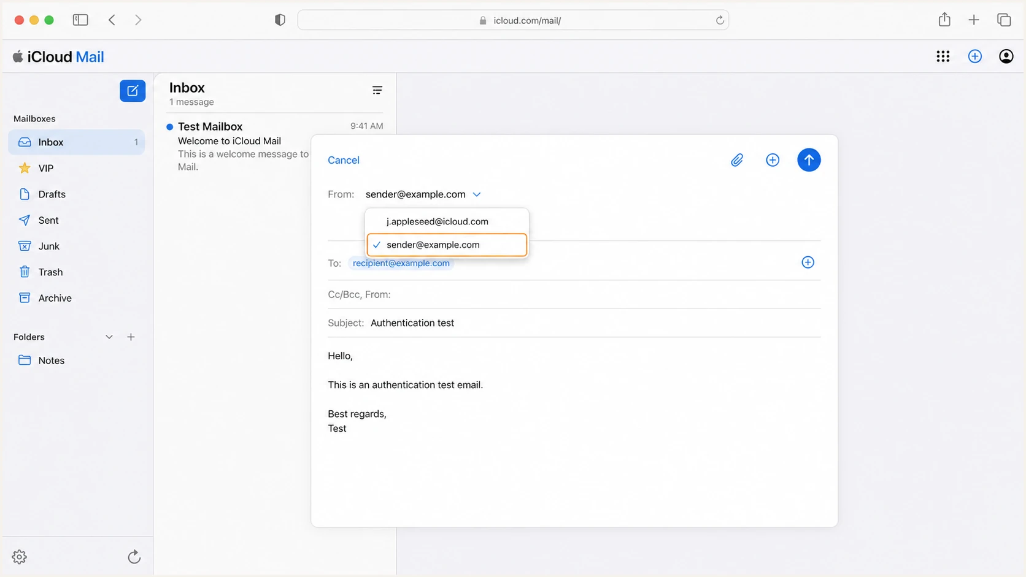
Task: Open the Notes folder
Action: 77,361
